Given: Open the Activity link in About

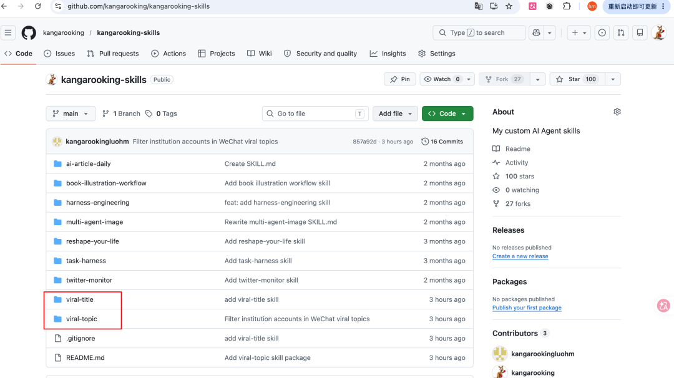Looking at the screenshot, I should click(510, 162).
